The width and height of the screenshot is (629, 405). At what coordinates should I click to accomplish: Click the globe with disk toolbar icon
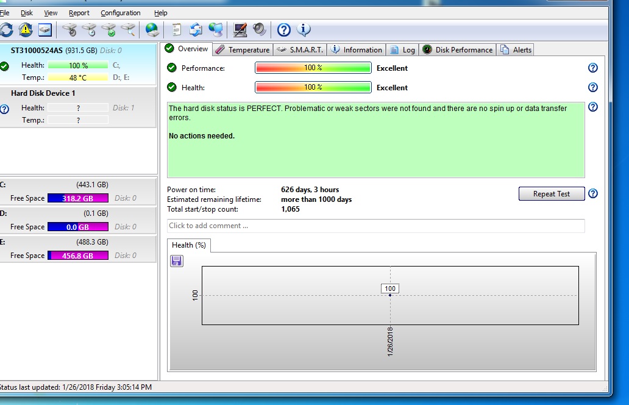coord(152,29)
